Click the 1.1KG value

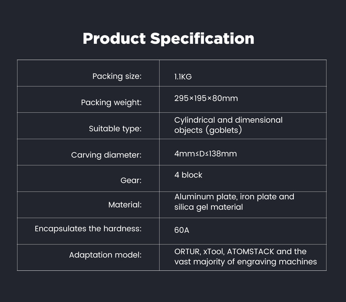point(183,77)
